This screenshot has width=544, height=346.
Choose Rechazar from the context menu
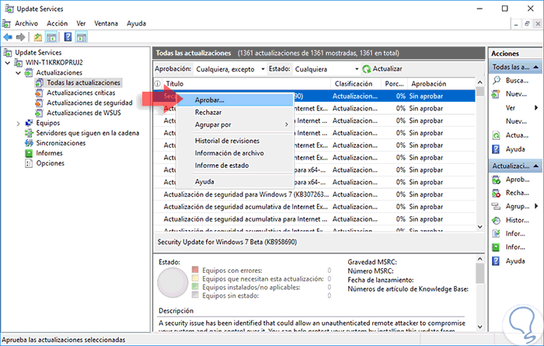pos(235,112)
